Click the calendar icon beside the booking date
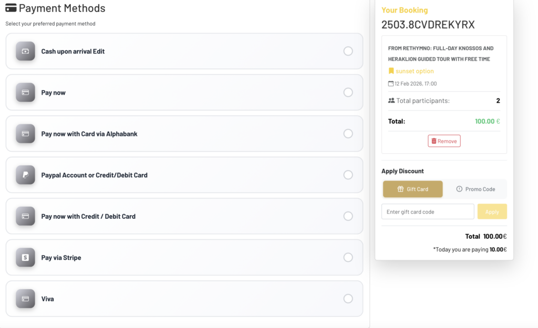Image resolution: width=538 pixels, height=328 pixels. [391, 83]
